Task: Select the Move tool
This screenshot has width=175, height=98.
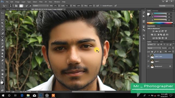Action: point(2,13)
